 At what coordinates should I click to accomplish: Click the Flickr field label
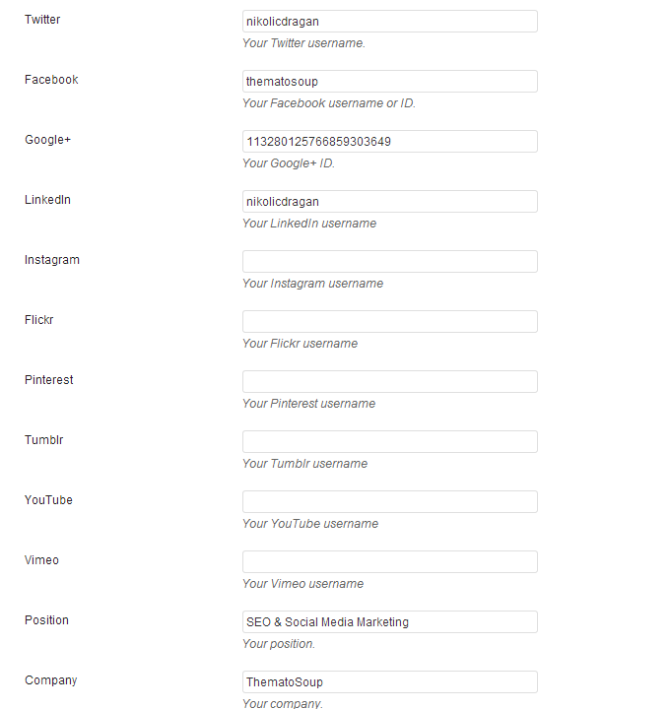(39, 320)
